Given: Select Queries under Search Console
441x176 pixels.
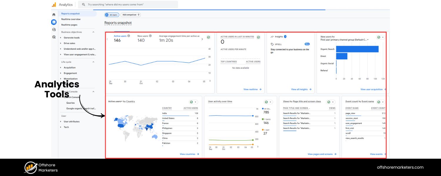Looking at the screenshot, I should [x=70, y=103].
